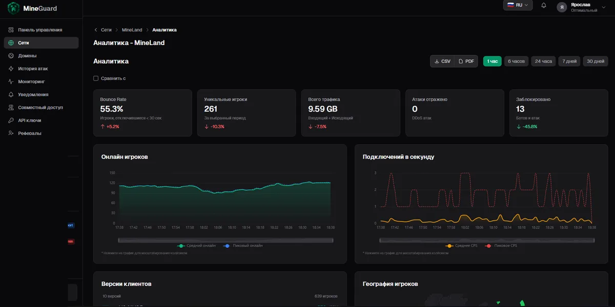The height and width of the screenshot is (307, 615).
Task: Open Панель управления dashboard icon in sidebar
Action: (x=11, y=30)
